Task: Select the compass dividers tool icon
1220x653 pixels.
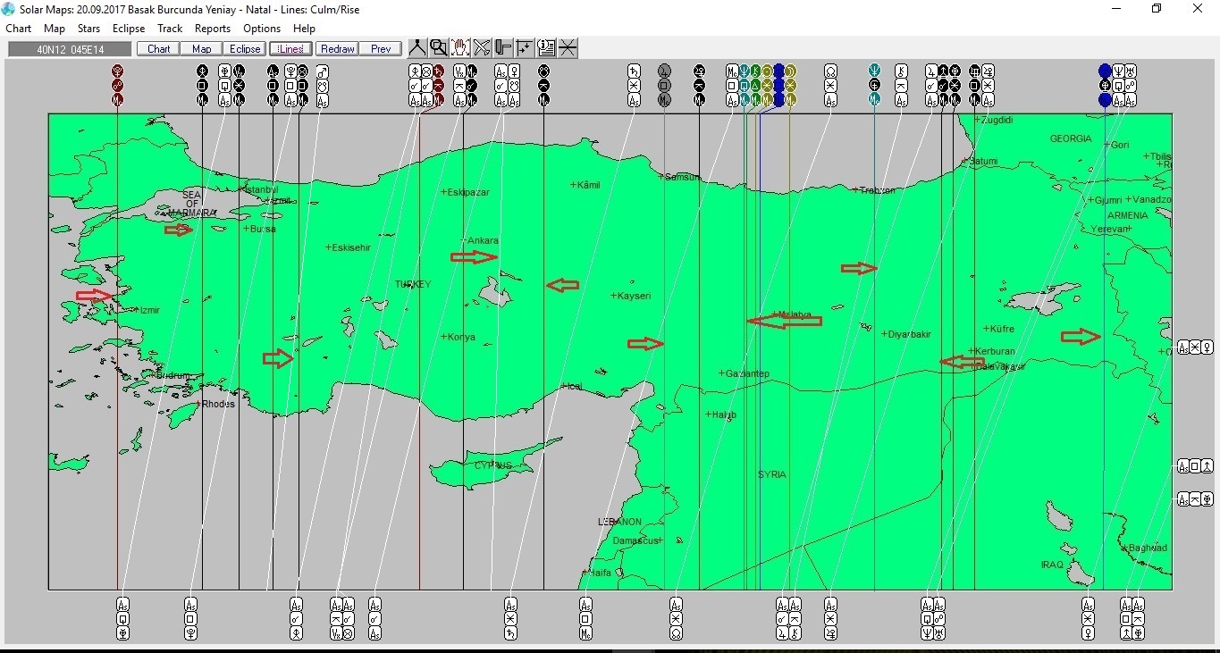Action: point(417,48)
